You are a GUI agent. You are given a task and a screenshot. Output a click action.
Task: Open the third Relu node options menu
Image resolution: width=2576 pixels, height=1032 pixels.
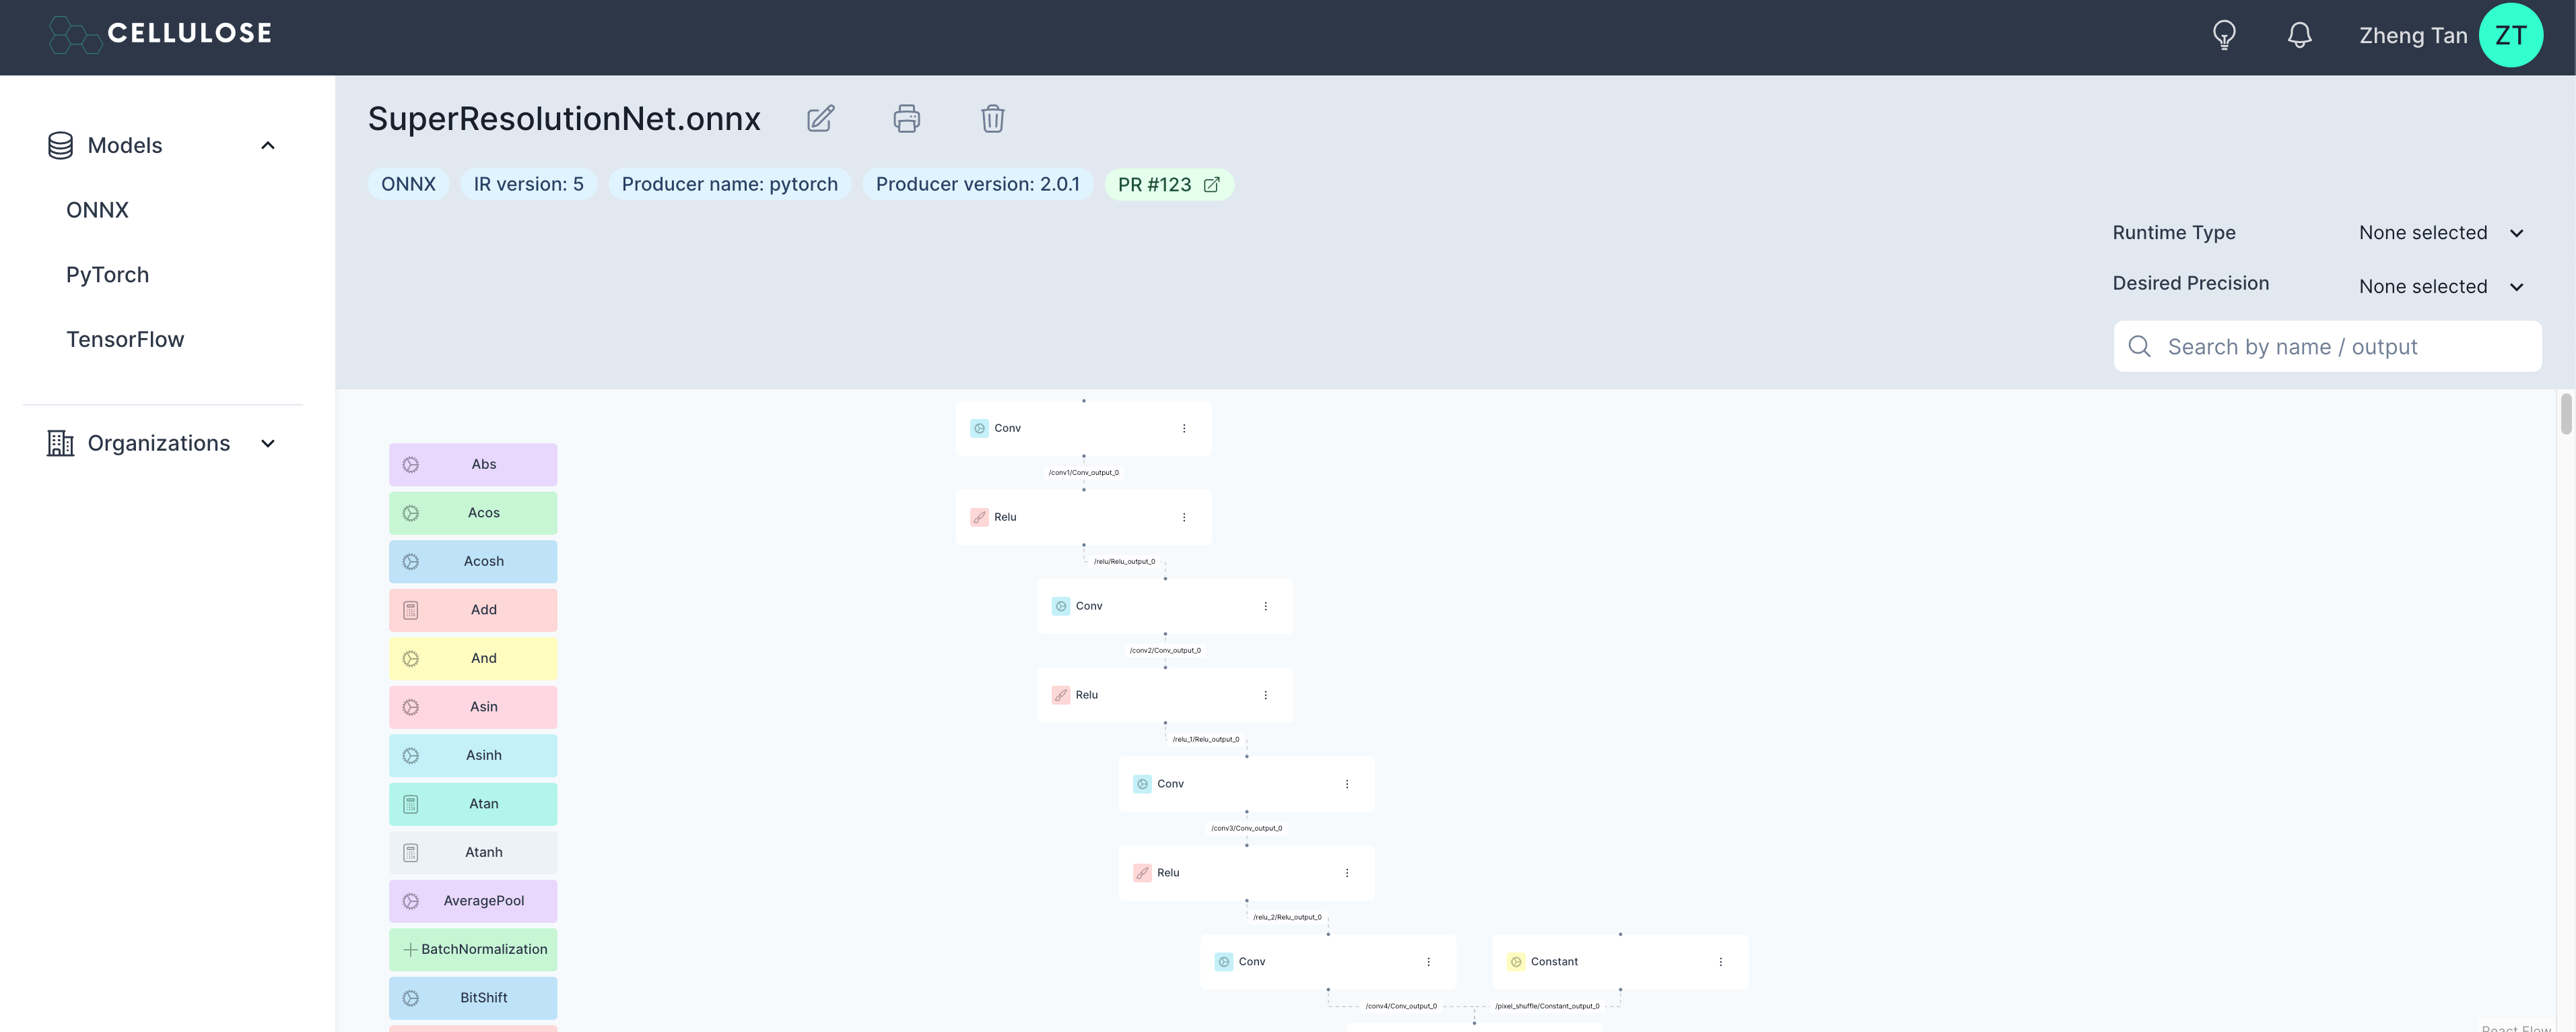click(1347, 873)
